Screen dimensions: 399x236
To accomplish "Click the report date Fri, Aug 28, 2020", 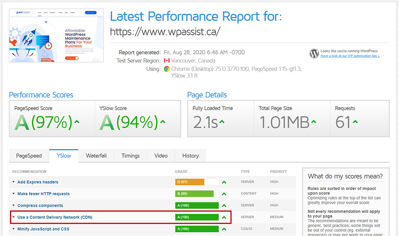I will 204,52.
